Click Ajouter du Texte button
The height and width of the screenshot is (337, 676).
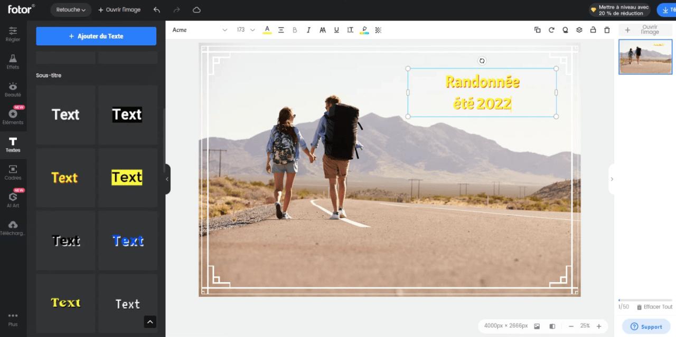(x=96, y=36)
